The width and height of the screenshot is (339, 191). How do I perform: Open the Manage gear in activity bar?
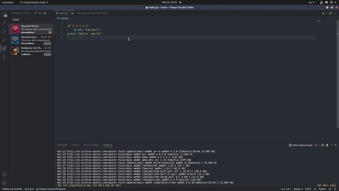4,183
